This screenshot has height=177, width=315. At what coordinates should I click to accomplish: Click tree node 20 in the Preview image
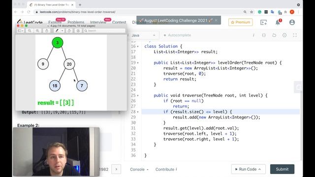click(x=69, y=64)
